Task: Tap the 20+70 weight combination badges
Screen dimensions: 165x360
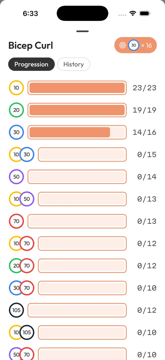Action: pos(22,266)
